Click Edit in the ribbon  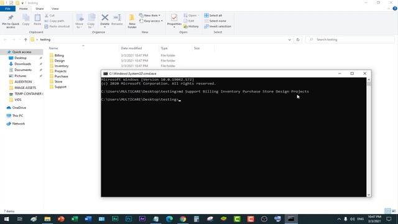(189, 21)
